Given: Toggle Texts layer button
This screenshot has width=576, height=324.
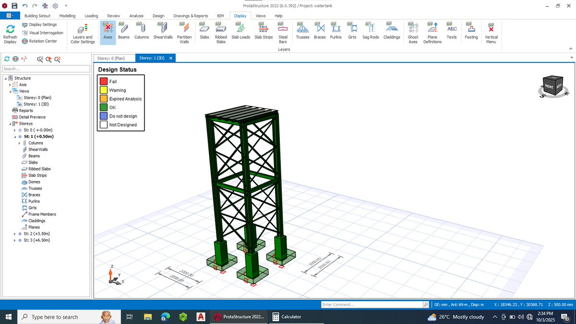Looking at the screenshot, I should pos(452,33).
